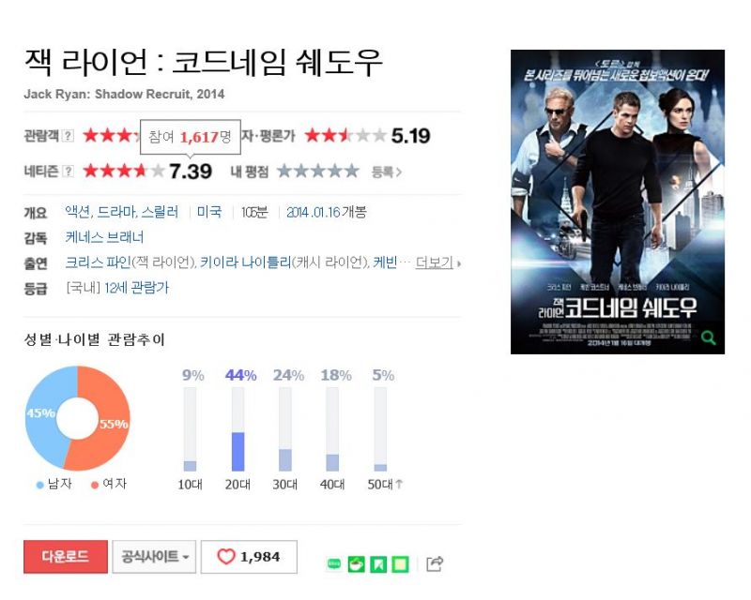Like the movie with the heart button

click(x=249, y=557)
